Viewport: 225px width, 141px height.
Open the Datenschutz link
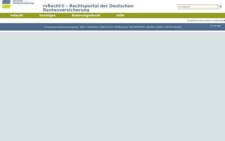click(x=106, y=27)
